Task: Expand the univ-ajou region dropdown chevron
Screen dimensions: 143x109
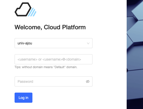Action: [88, 43]
